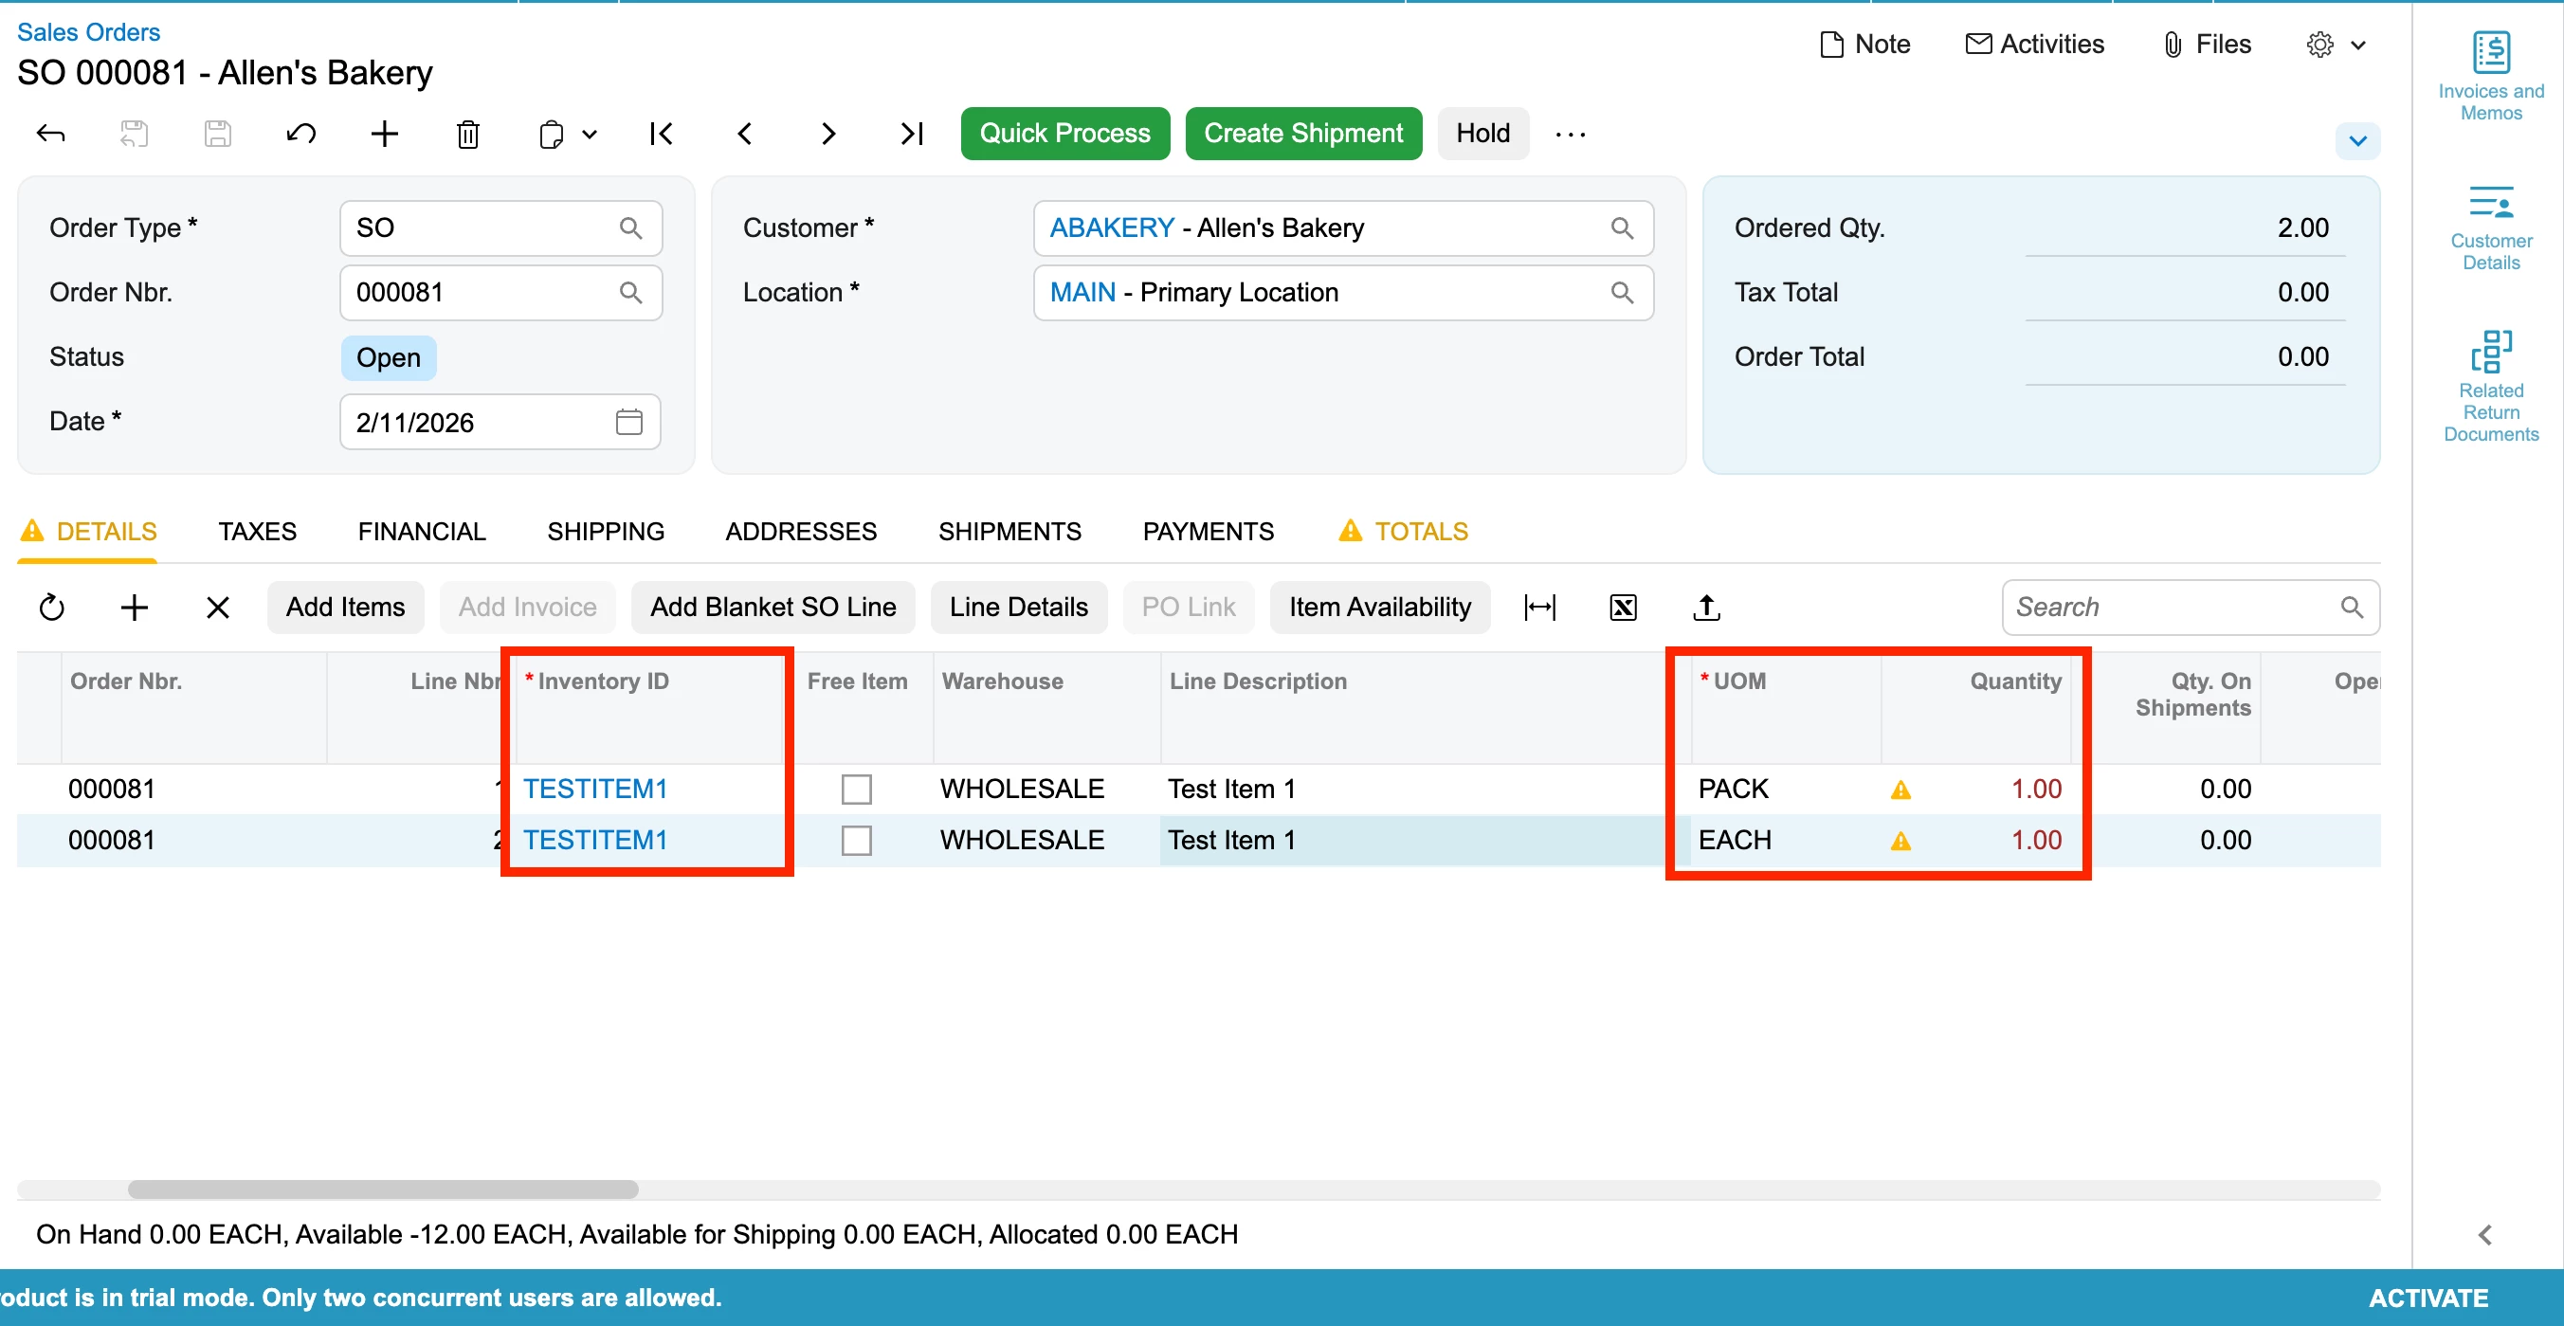Viewport: 2564px width, 1326px height.
Task: Click the upload file icon in grid toolbar
Action: tap(1706, 608)
